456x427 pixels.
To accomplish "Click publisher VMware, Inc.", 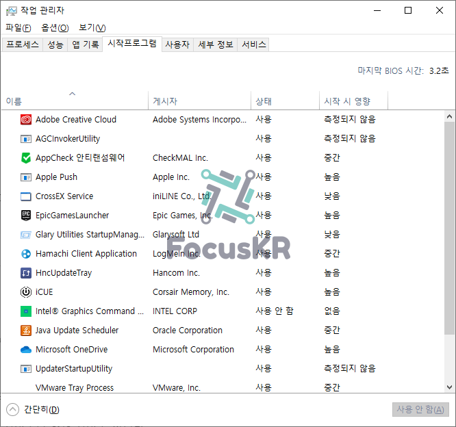I will 177,388.
